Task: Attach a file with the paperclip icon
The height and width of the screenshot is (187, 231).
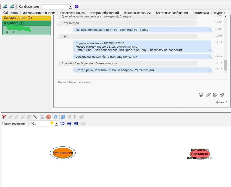Action: (x=208, y=95)
